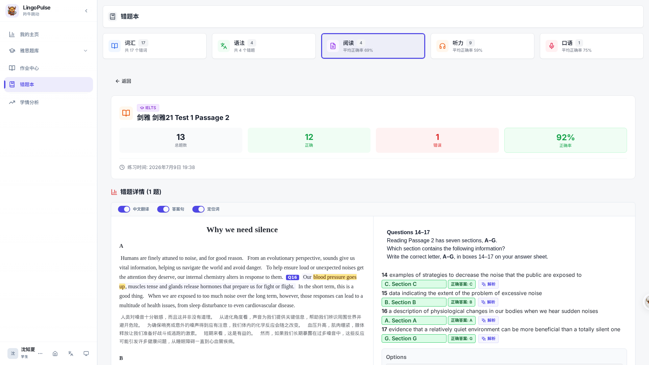Image resolution: width=649 pixels, height=365 pixels.
Task: Click the 我的主页 bar chart icon
Action: point(12,34)
